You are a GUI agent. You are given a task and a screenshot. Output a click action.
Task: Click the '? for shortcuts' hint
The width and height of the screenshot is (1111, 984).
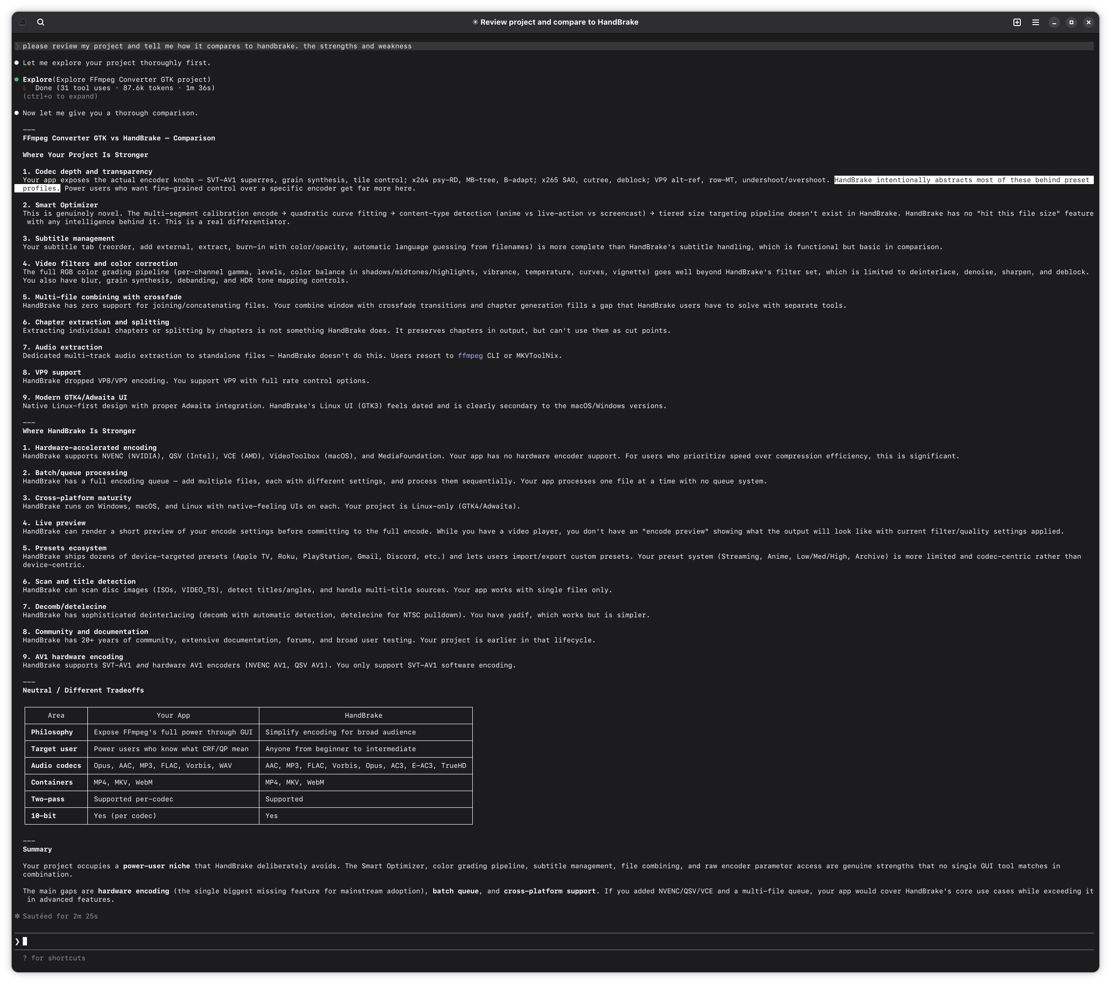54,958
